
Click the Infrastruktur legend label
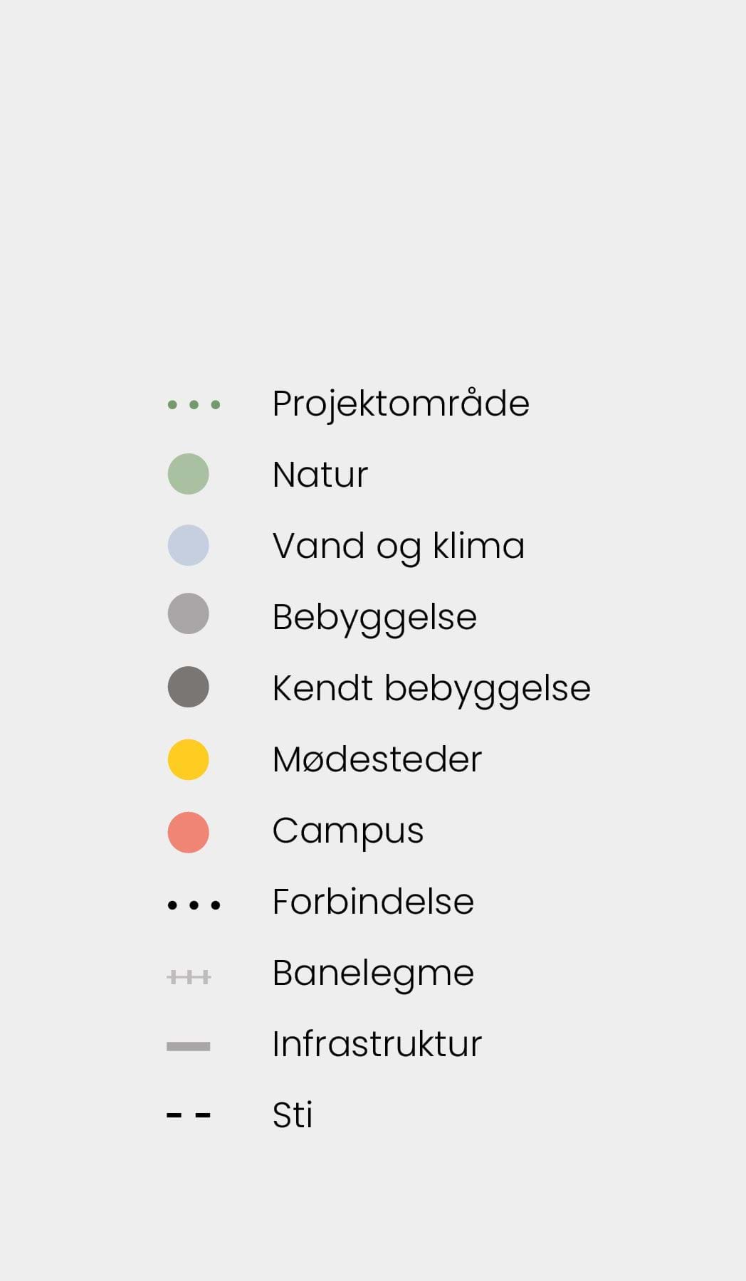tap(377, 1044)
